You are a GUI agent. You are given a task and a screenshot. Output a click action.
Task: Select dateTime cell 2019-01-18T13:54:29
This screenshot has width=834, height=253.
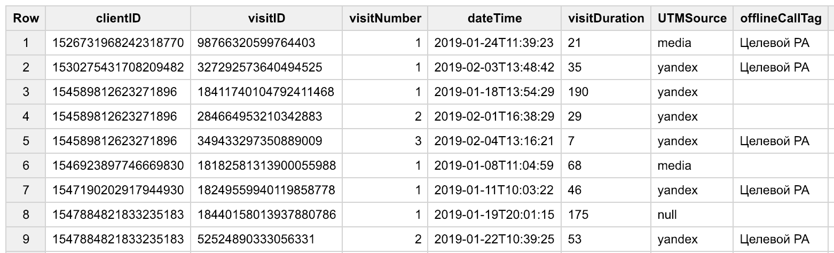click(494, 92)
